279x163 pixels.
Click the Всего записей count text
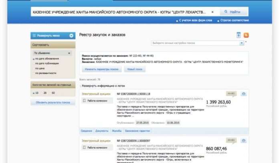pos(90,80)
